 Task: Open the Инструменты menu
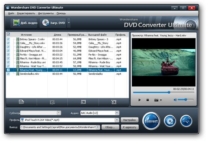click(46, 13)
